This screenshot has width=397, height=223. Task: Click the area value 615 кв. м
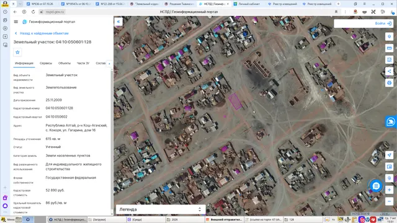[53, 139]
